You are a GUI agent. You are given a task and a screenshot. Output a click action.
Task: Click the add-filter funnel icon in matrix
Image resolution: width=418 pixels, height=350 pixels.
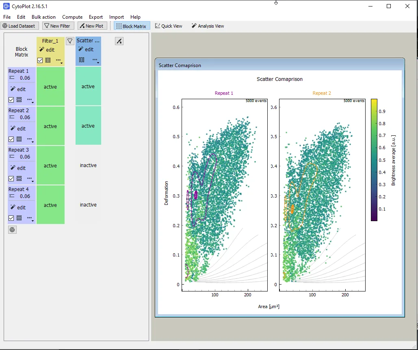tap(70, 41)
